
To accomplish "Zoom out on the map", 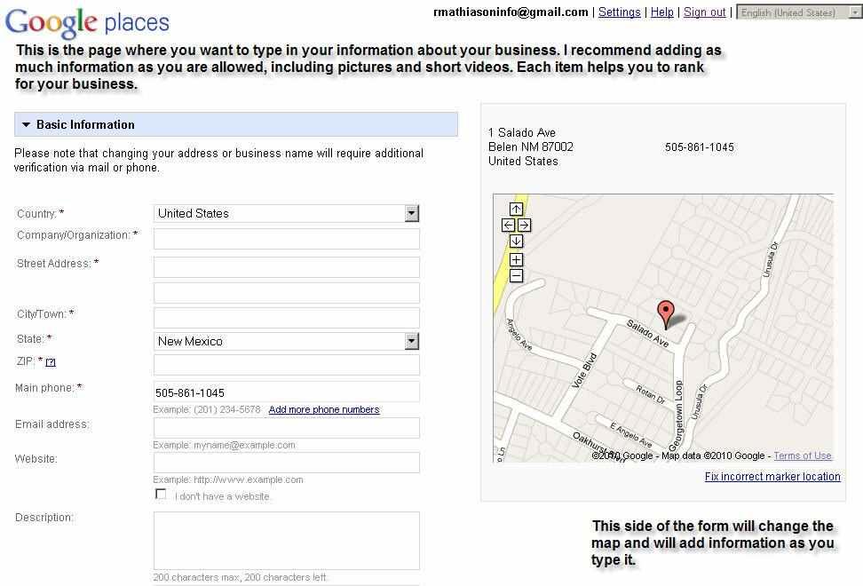I will [x=516, y=276].
